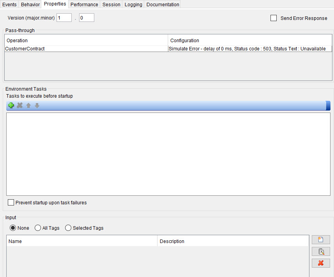
Task: Enable prevent startup upon task failures
Action: tap(11, 202)
